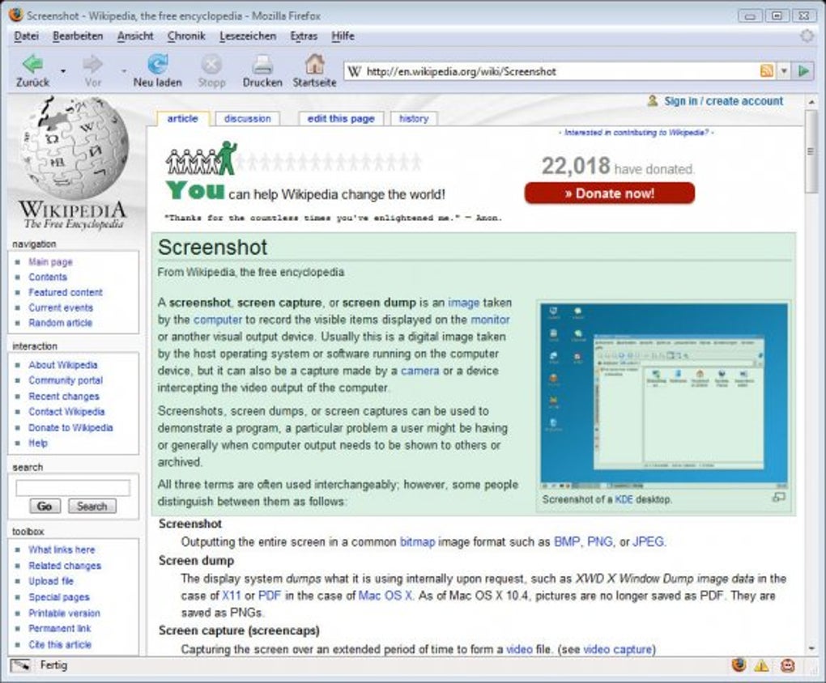826x683 pixels.
Task: Click the Wikipedia search input field
Action: (x=73, y=488)
